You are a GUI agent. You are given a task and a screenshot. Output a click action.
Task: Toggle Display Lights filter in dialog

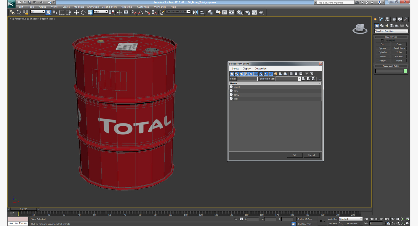[x=242, y=74]
